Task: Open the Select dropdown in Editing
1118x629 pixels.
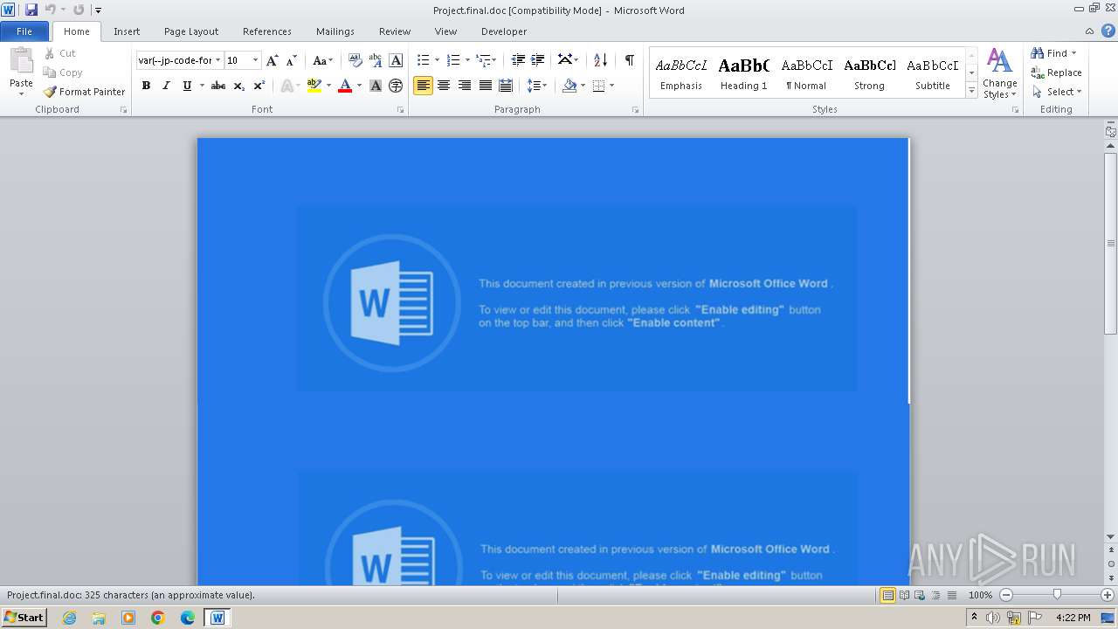Action: pos(1057,92)
